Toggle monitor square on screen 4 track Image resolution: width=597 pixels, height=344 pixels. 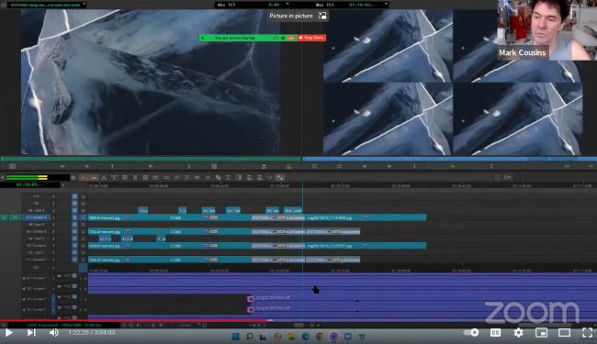click(84, 217)
